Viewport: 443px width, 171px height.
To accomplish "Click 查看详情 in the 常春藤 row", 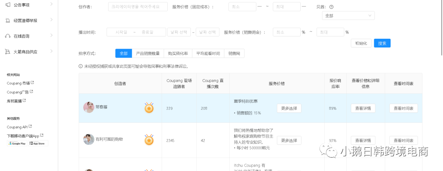I will tap(363, 108).
